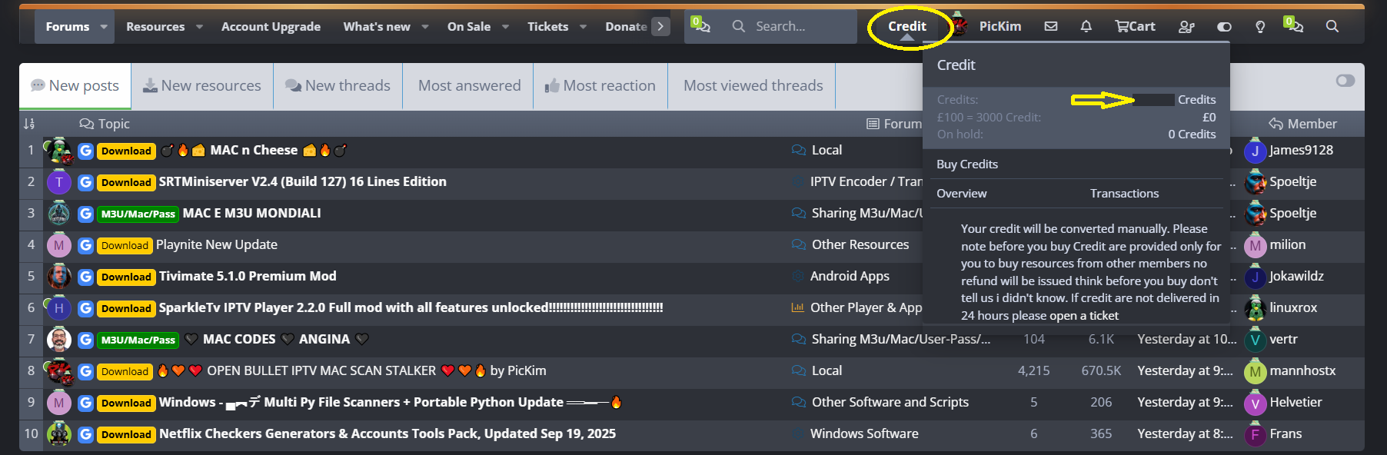This screenshot has width=1387, height=455.
Task: Open the Transactions link in Credit popup
Action: (x=1123, y=193)
